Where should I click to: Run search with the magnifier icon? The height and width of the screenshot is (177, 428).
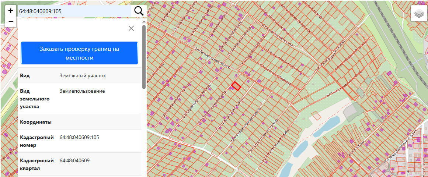pyautogui.click(x=139, y=11)
